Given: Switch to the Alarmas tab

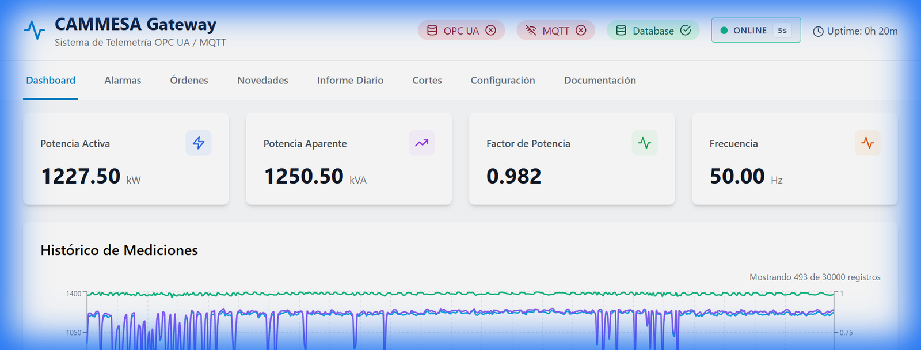Looking at the screenshot, I should point(123,81).
